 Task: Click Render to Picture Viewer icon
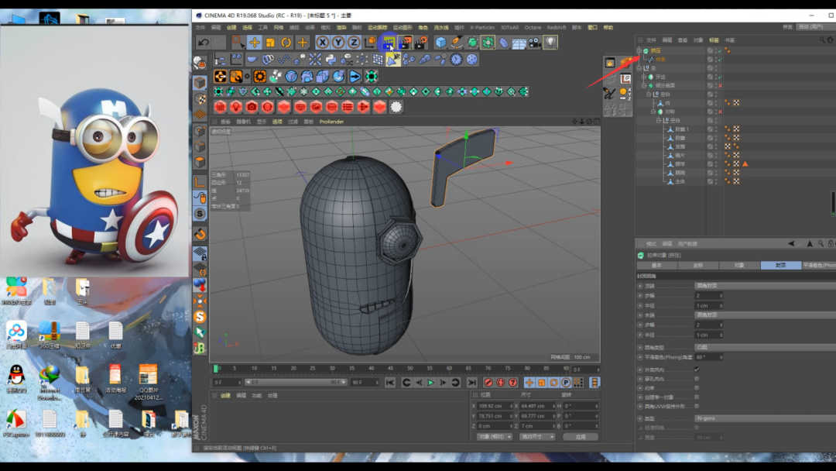[x=405, y=42]
